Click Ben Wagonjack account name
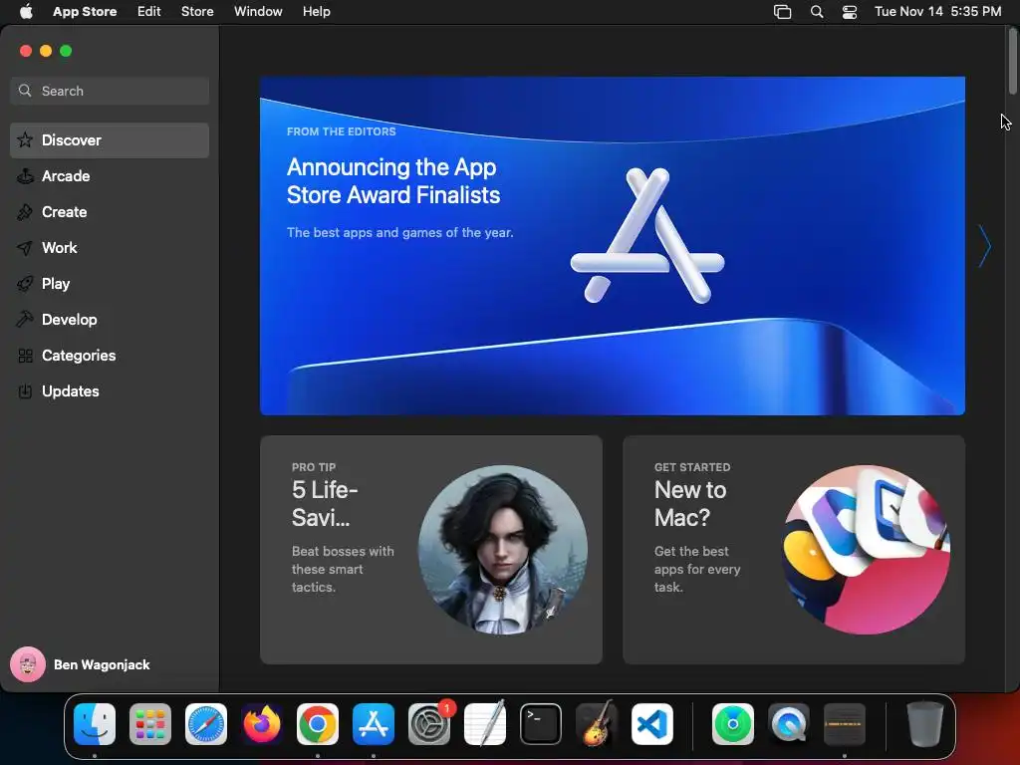This screenshot has width=1020, height=765. coord(102,664)
